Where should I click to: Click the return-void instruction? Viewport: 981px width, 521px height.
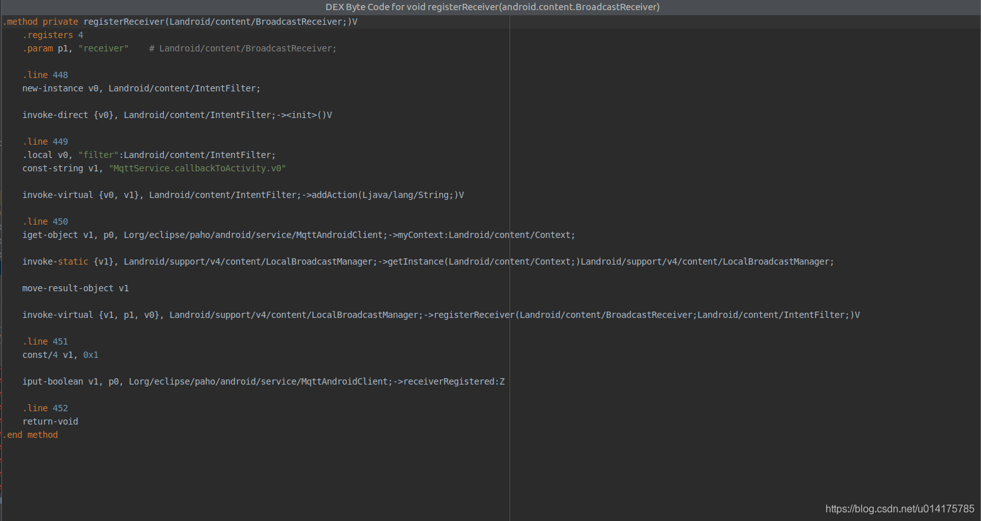[x=50, y=421]
